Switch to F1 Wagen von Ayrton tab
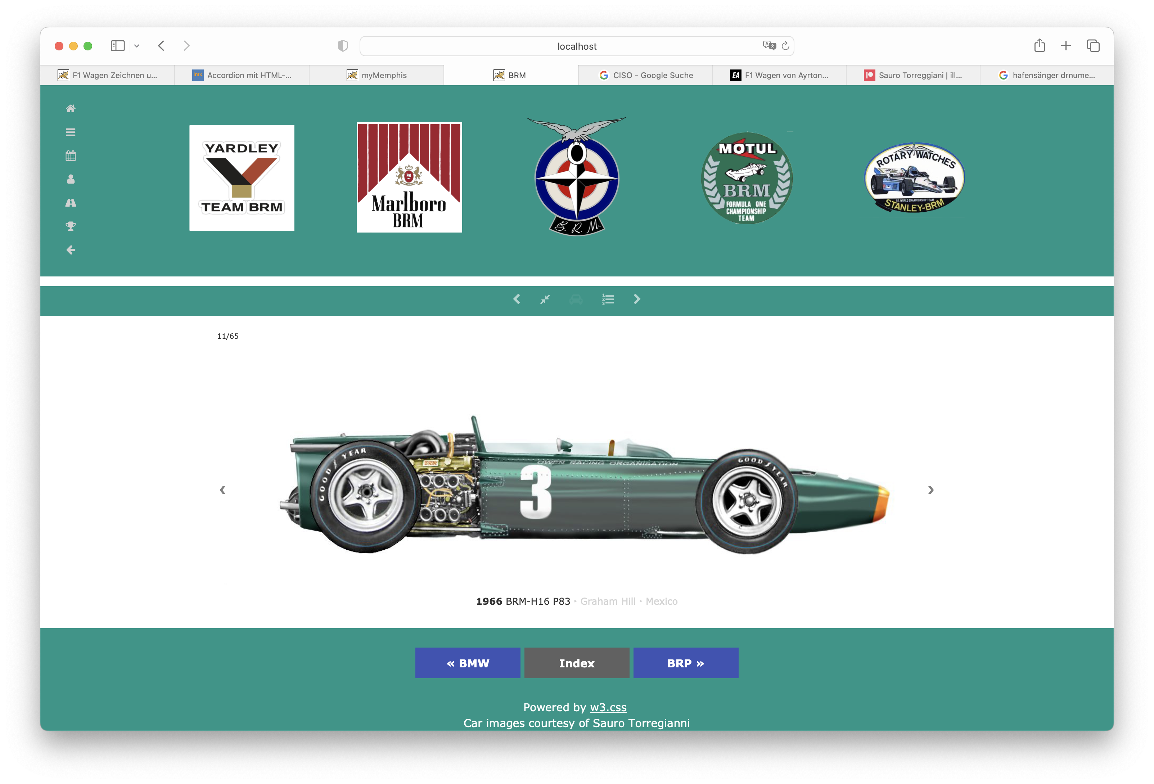Image resolution: width=1154 pixels, height=784 pixels. point(779,75)
